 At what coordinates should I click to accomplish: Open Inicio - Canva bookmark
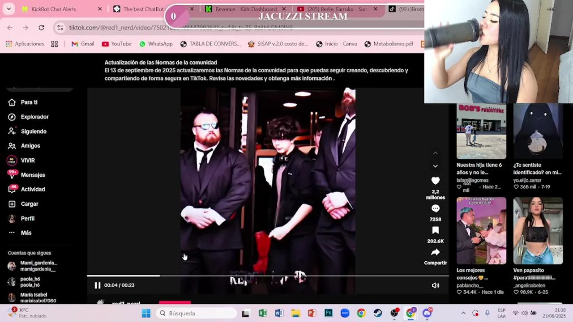[336, 44]
